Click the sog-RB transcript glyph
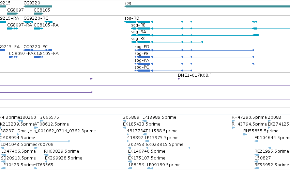Screen dimensions: 290x170 211,29
